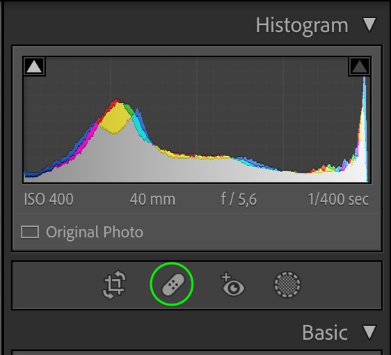Toggle highlight clipping indicator in histogram

point(359,67)
